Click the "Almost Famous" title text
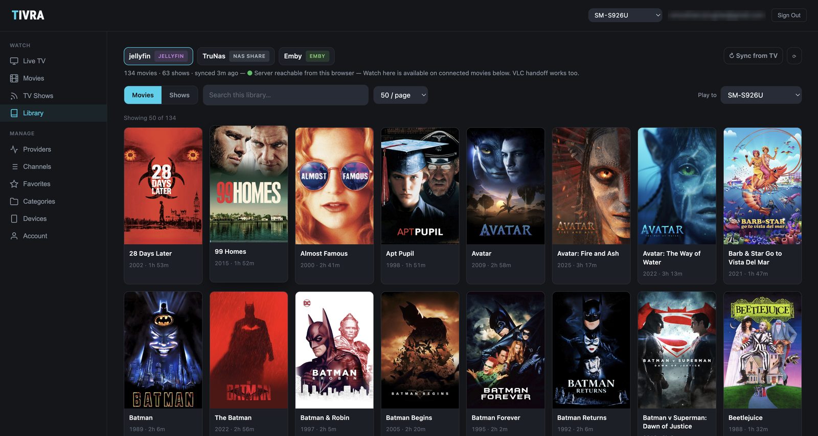The width and height of the screenshot is (818, 436). click(x=324, y=254)
